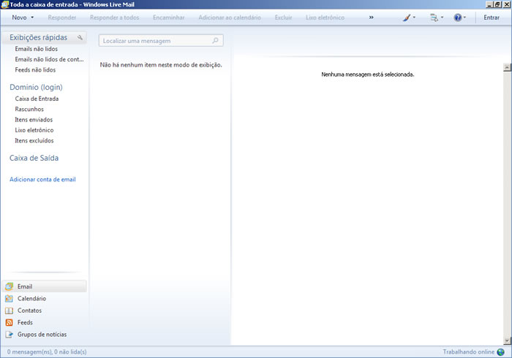Open the Caixa de Entrada folder
This screenshot has height=358, width=512.
[x=37, y=99]
